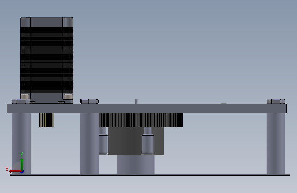
Task: Select the silver mounting screw at motor's lower left corner
Action: pos(25,96)
